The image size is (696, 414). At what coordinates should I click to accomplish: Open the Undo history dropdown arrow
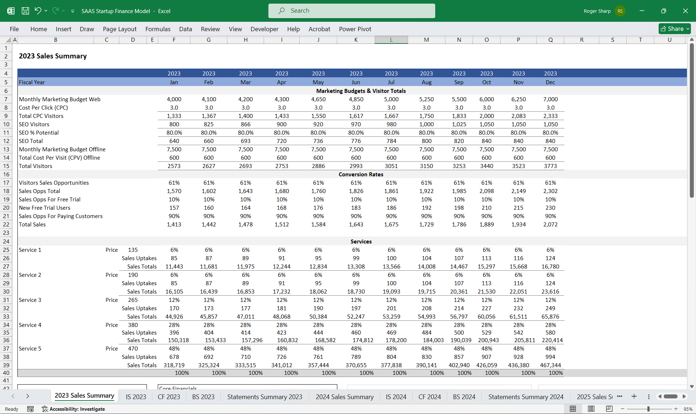tap(46, 11)
